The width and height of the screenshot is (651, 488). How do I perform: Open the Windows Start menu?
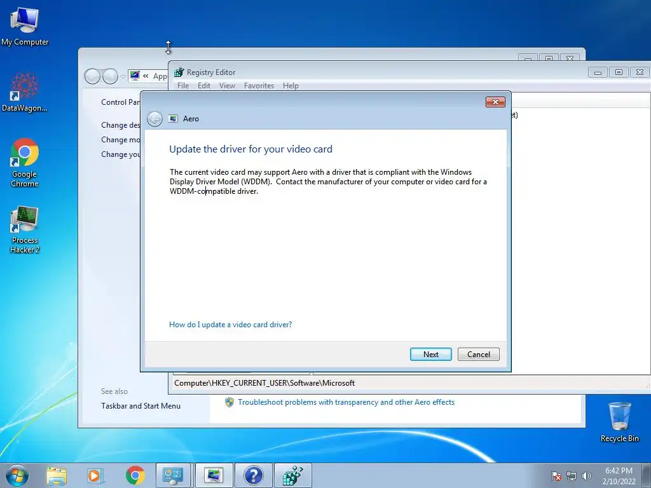click(17, 475)
